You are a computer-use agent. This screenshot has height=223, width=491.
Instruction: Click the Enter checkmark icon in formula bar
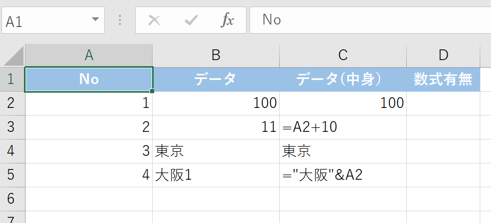pyautogui.click(x=191, y=20)
